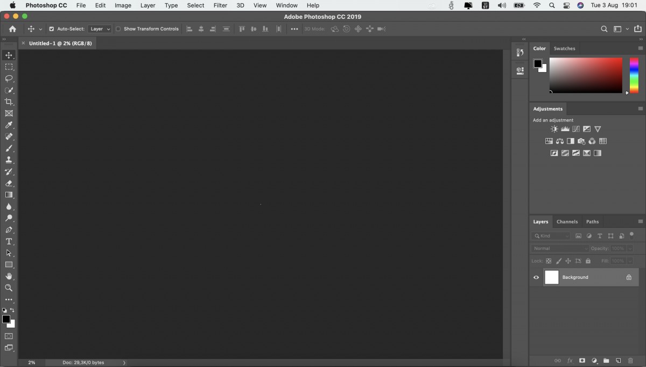The height and width of the screenshot is (367, 646).
Task: Select the Crop tool
Action: tap(9, 102)
